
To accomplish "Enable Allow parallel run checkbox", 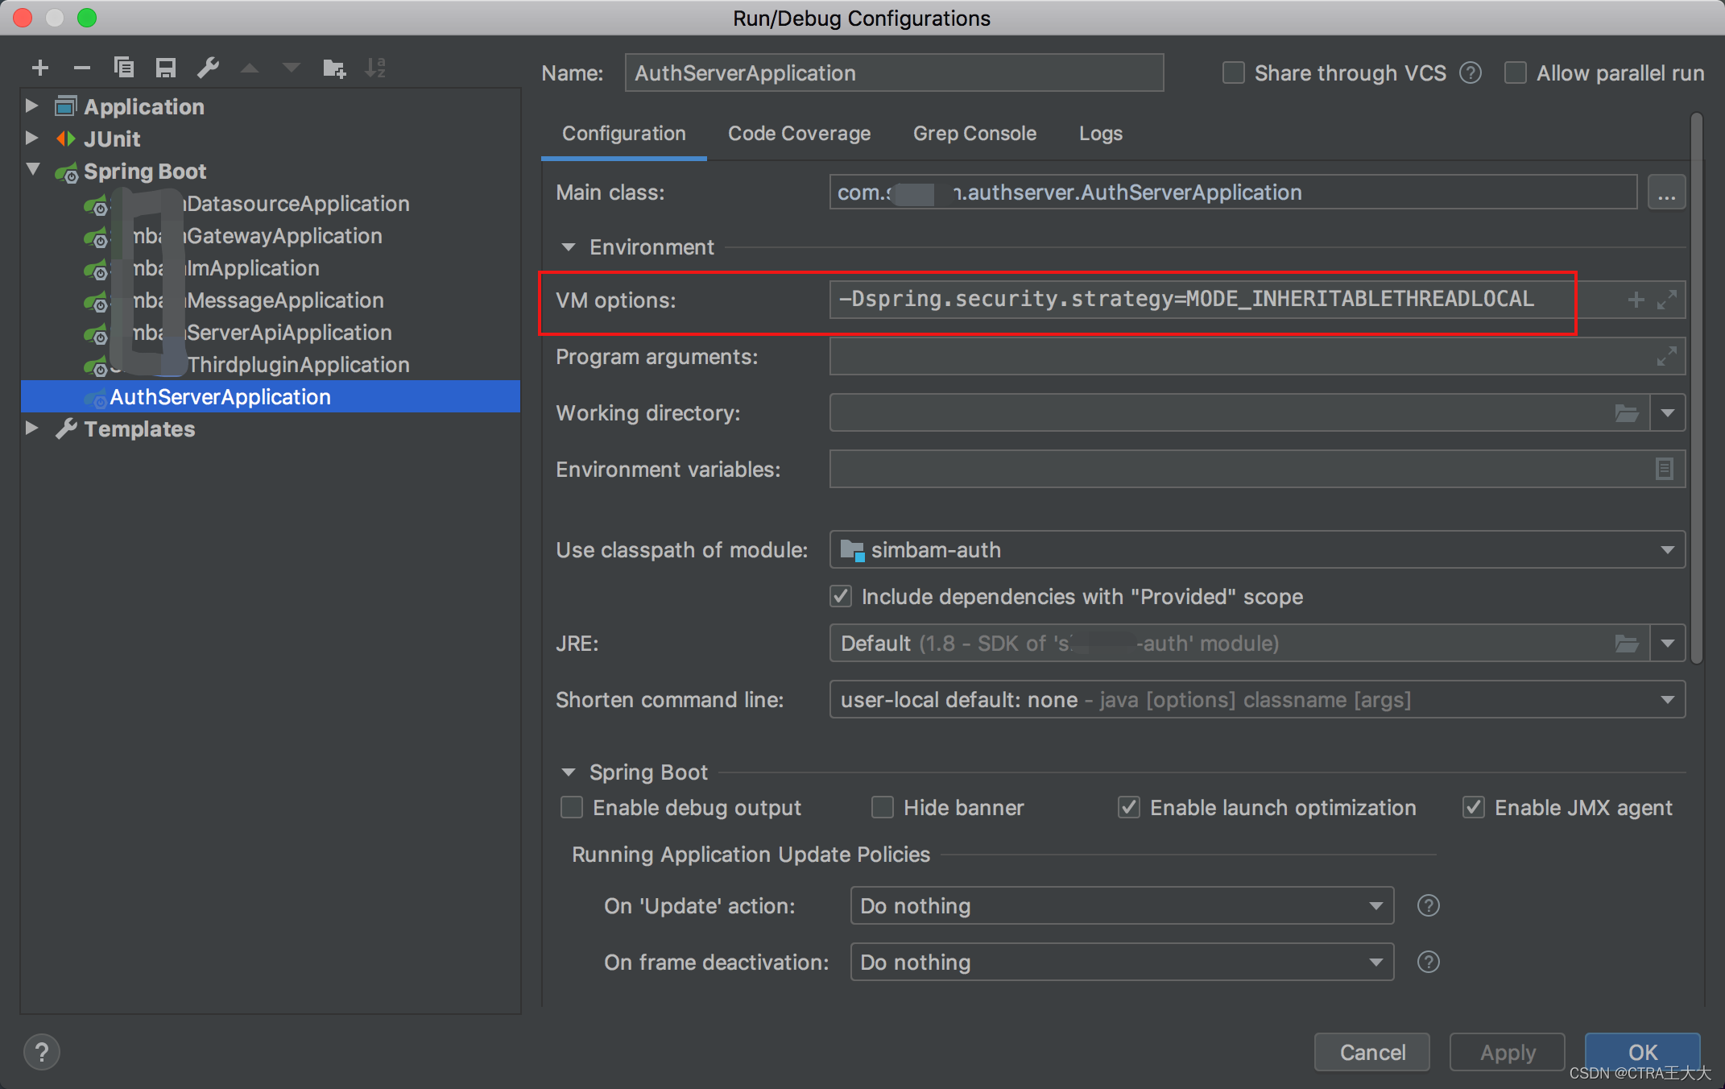I will click(1516, 73).
